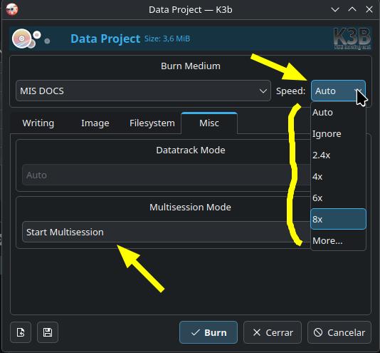The image size is (380, 353).
Task: Open the Start Multisession dropdown
Action: 167,232
